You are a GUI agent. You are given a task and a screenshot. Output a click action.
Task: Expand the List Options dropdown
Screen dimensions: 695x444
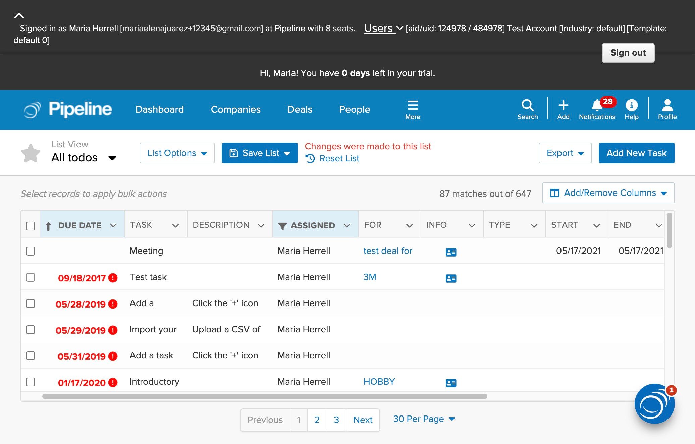(177, 153)
